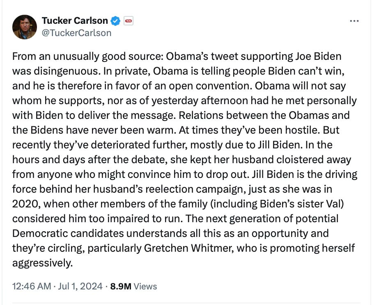The width and height of the screenshot is (372, 305).
Task: Click the 8.9M view count
Action: pyautogui.click(x=121, y=286)
